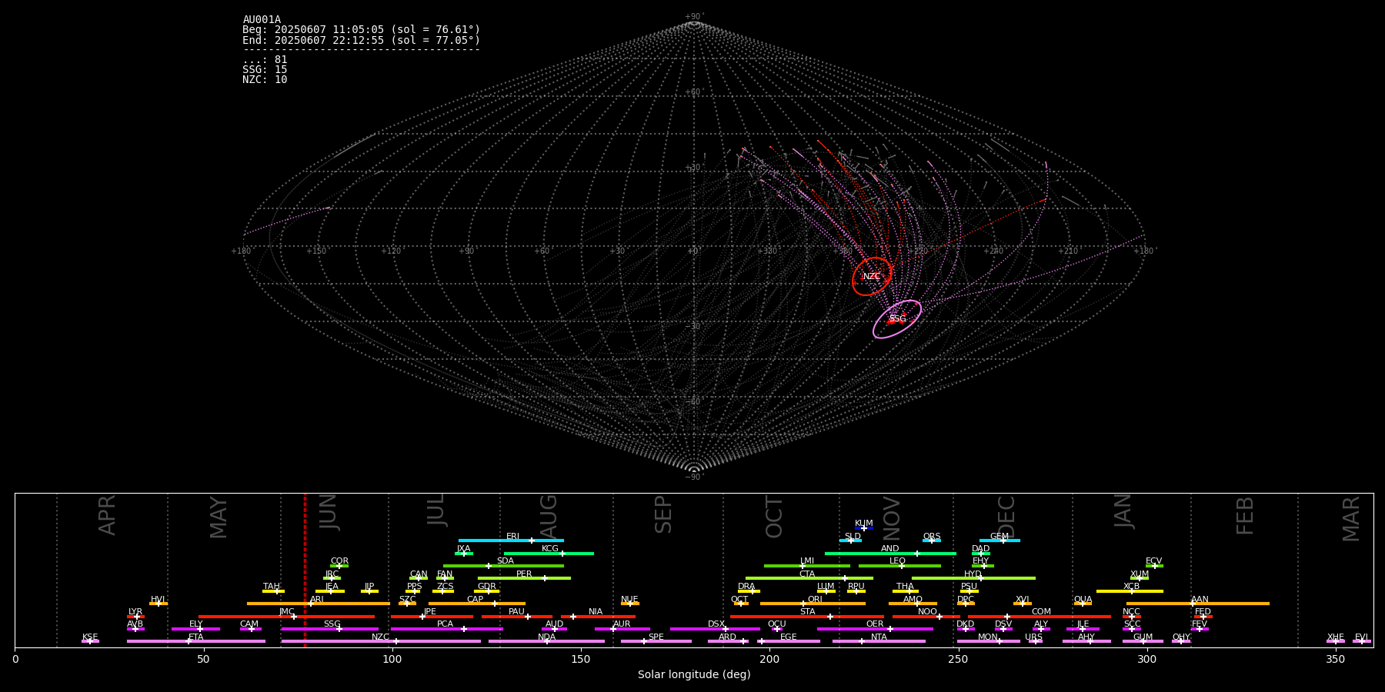
Task: Click the 100 tick on the solar longitude axis
Action: (x=392, y=659)
